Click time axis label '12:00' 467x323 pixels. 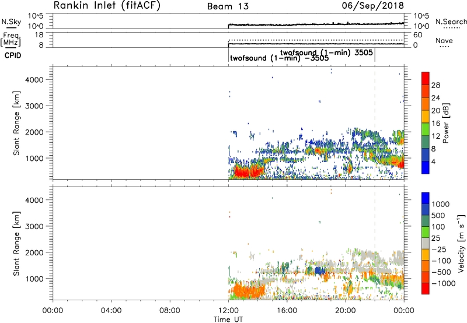click(228, 311)
